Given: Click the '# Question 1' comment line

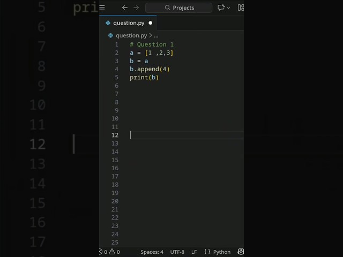Looking at the screenshot, I should (x=152, y=44).
